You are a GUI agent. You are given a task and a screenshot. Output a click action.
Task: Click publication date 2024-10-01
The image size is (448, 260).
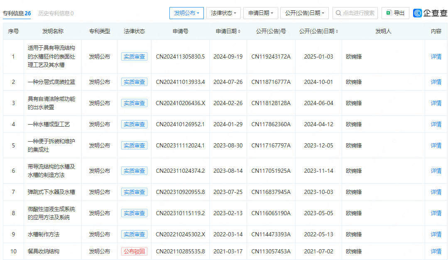tap(318, 82)
